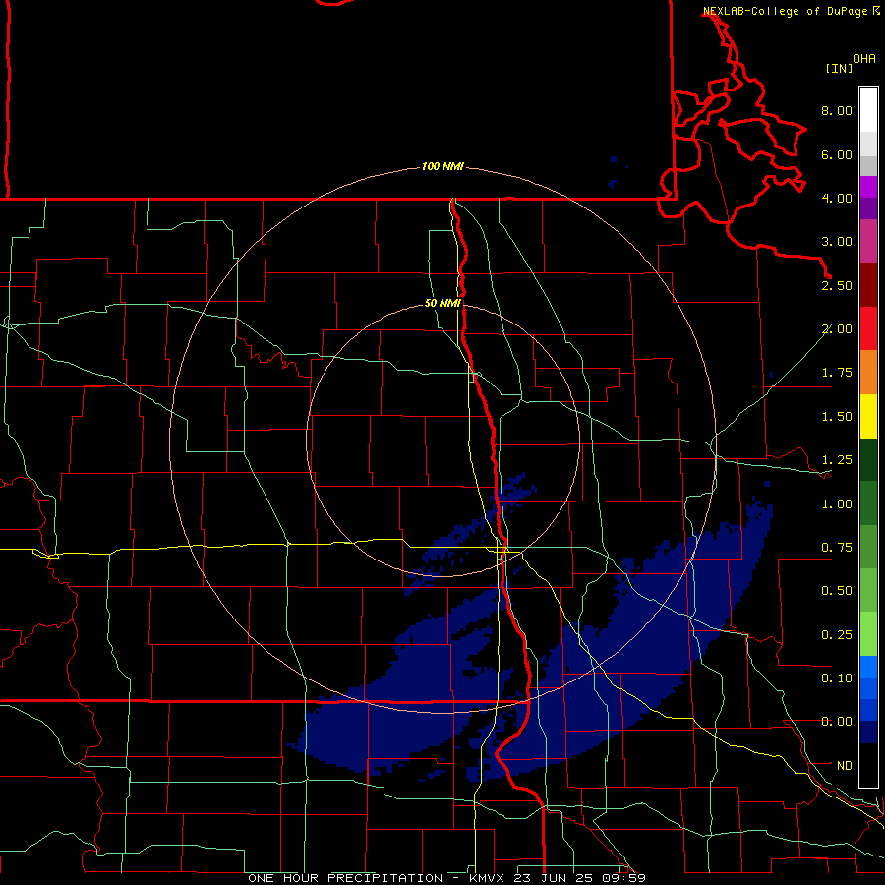The width and height of the screenshot is (885, 885).
Task: Click the 1.50 legend value
Action: [837, 417]
